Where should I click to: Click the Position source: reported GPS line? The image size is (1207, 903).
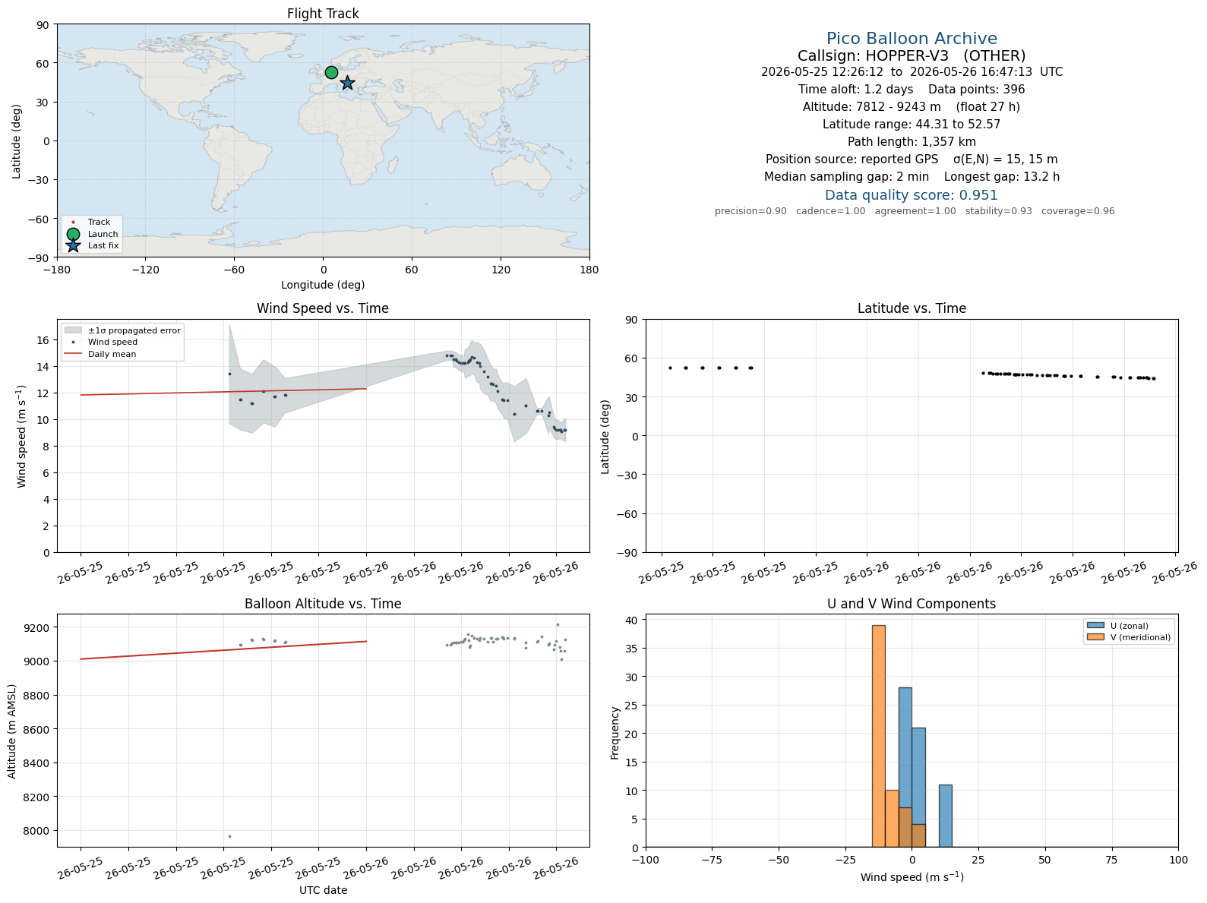pyautogui.click(x=912, y=159)
